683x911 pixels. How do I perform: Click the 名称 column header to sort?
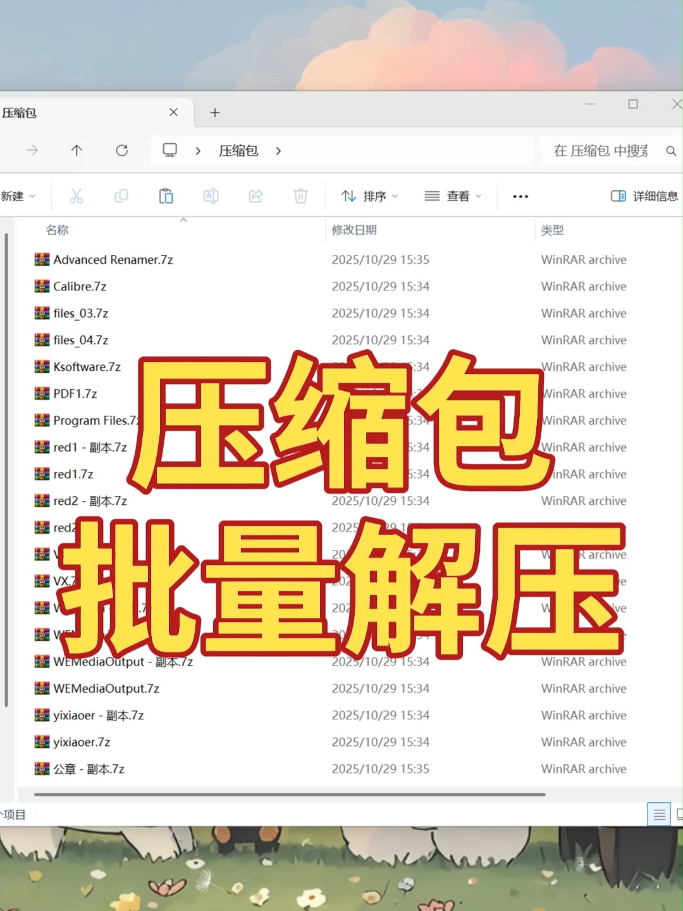tap(58, 230)
